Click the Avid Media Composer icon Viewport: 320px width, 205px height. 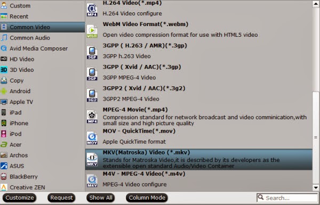coord(4,48)
